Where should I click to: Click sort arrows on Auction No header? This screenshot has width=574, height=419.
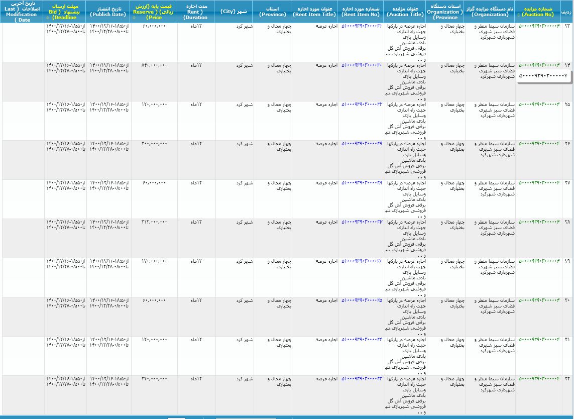(x=518, y=15)
